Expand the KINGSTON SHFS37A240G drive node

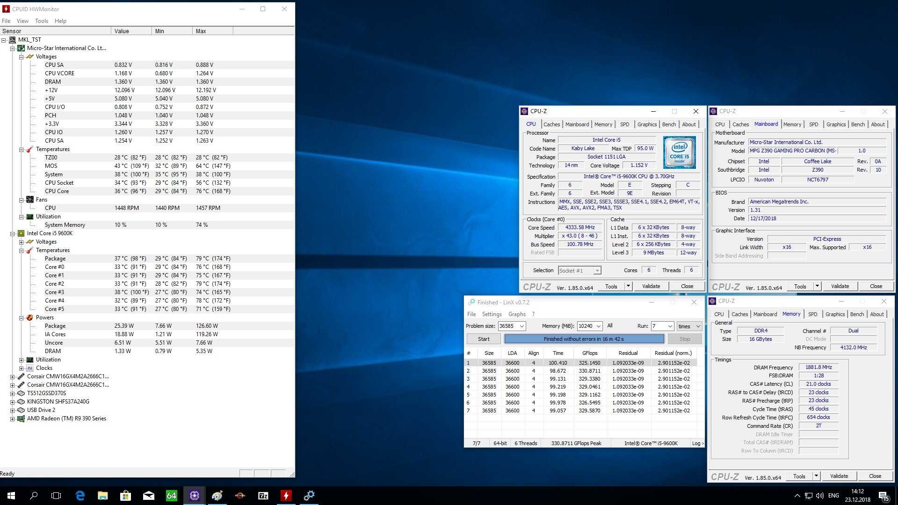[x=13, y=402]
